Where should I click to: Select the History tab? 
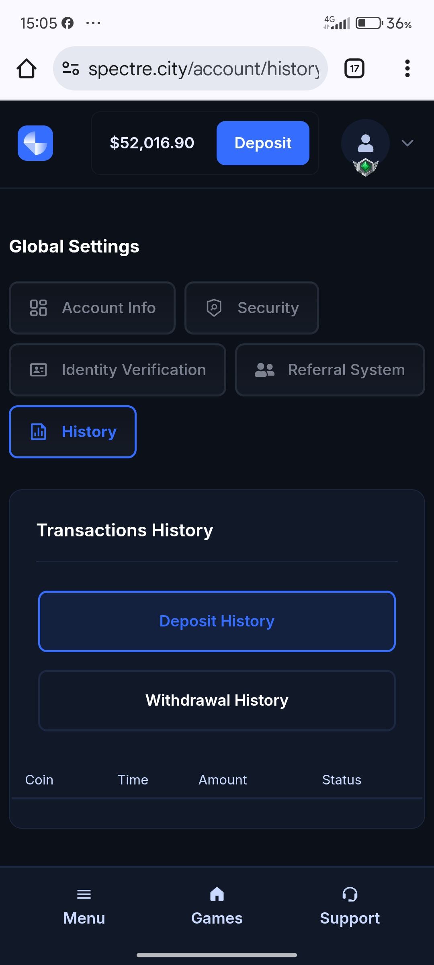(73, 432)
